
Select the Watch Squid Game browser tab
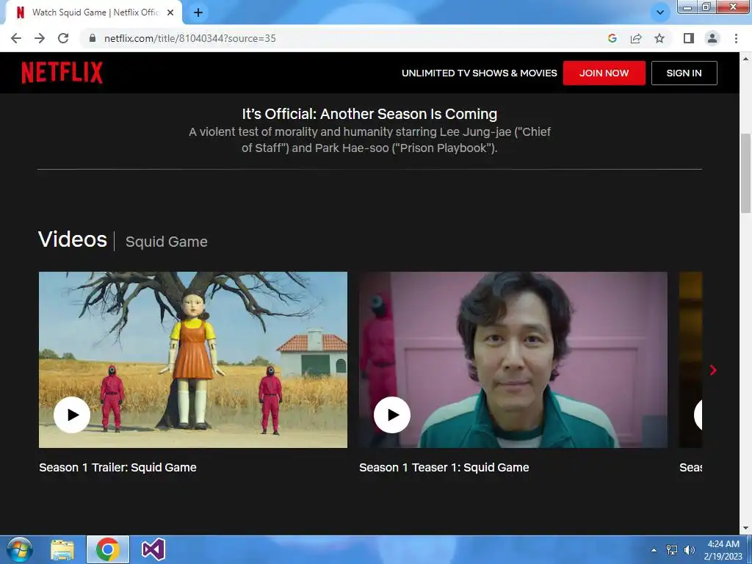point(93,12)
